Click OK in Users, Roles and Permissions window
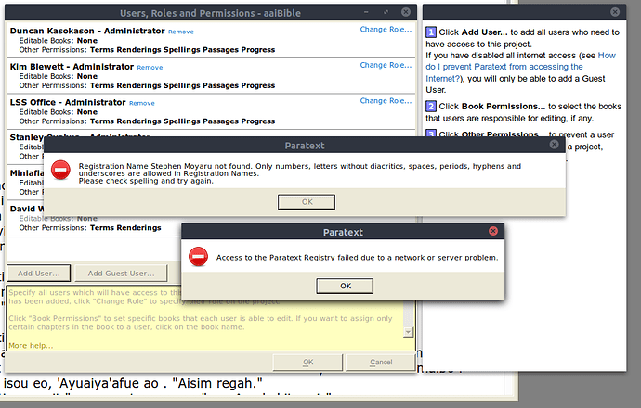The height and width of the screenshot is (408, 641). pyautogui.click(x=307, y=363)
